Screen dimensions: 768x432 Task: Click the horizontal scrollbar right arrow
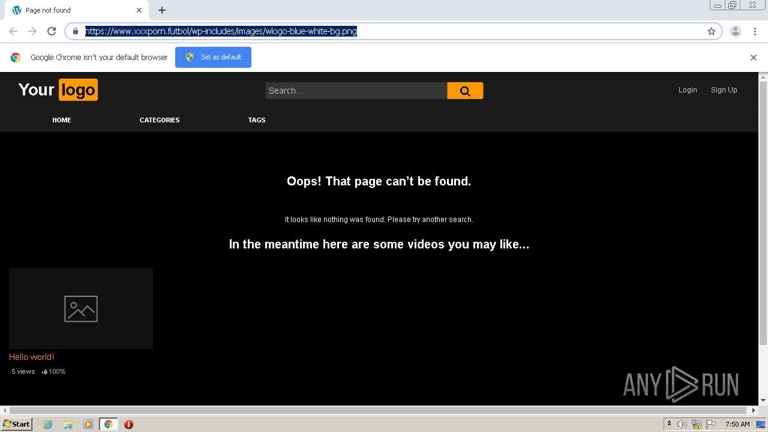point(754,410)
